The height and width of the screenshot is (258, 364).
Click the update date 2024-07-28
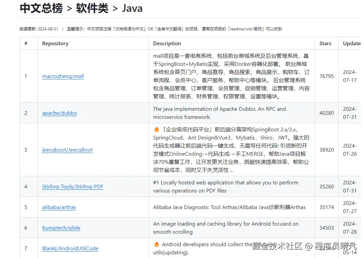[350, 228]
